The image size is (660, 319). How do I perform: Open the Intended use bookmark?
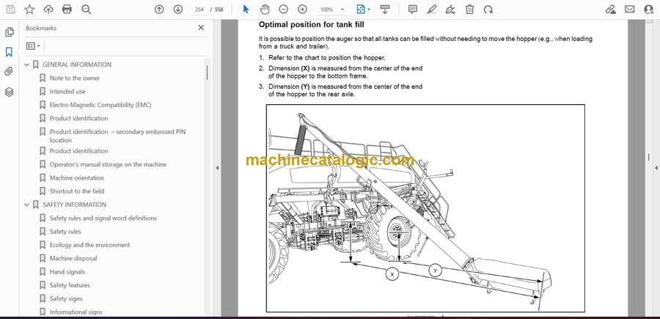tap(67, 92)
